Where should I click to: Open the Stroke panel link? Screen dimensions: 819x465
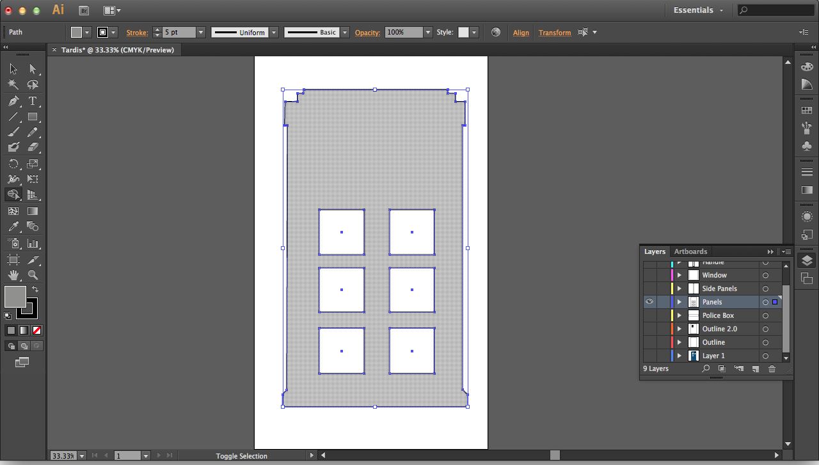tap(137, 33)
